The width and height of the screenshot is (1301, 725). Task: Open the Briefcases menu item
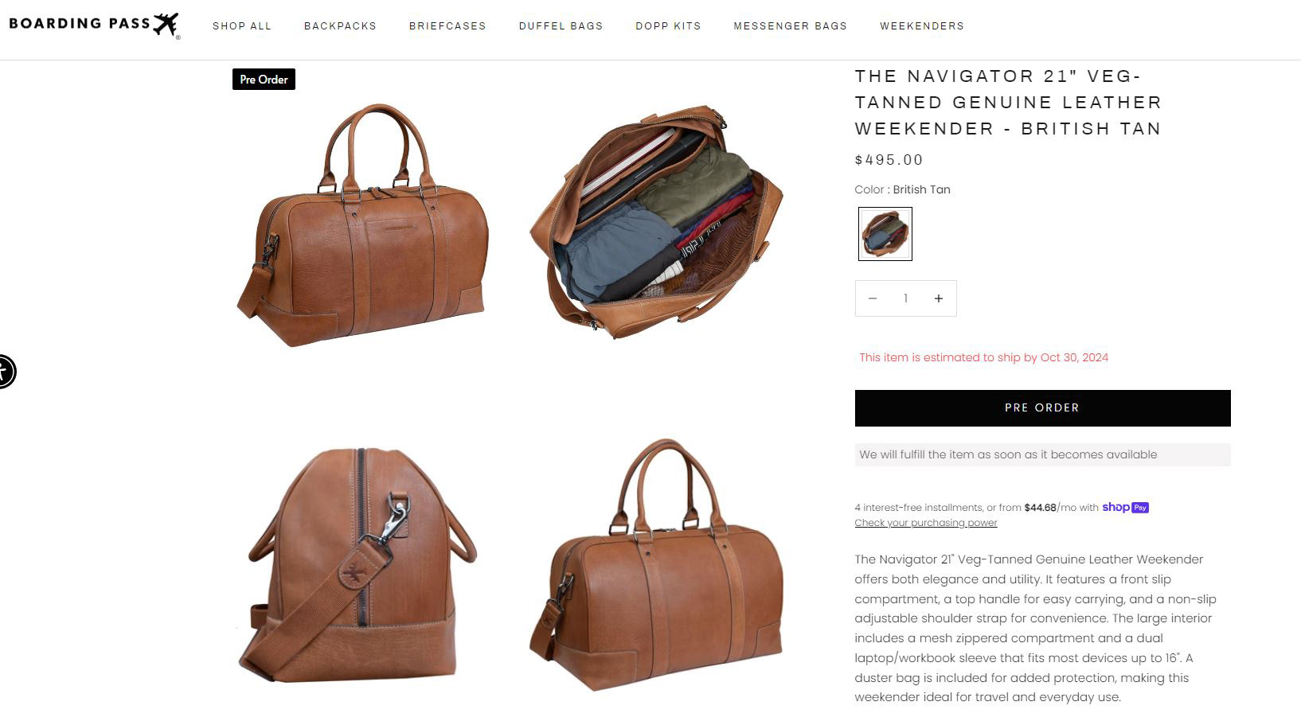tap(447, 26)
